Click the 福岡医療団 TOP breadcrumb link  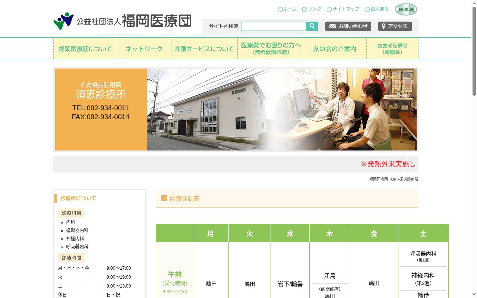(x=383, y=179)
